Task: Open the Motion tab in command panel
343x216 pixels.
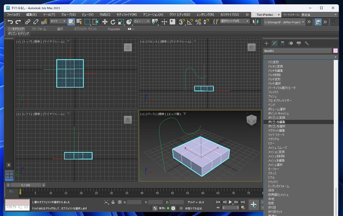Action: [291, 43]
